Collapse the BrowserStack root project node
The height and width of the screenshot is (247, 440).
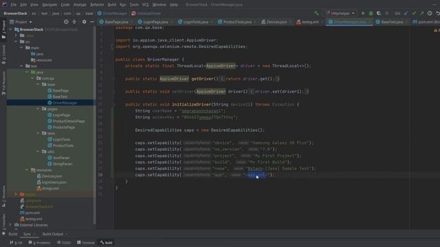tap(10, 29)
